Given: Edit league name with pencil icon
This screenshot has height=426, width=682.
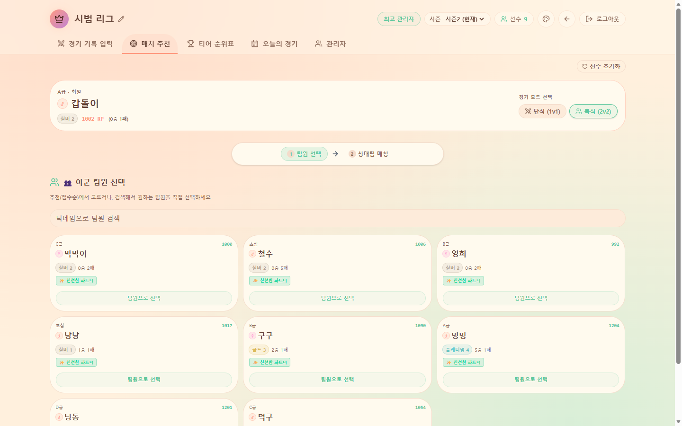Looking at the screenshot, I should (121, 19).
